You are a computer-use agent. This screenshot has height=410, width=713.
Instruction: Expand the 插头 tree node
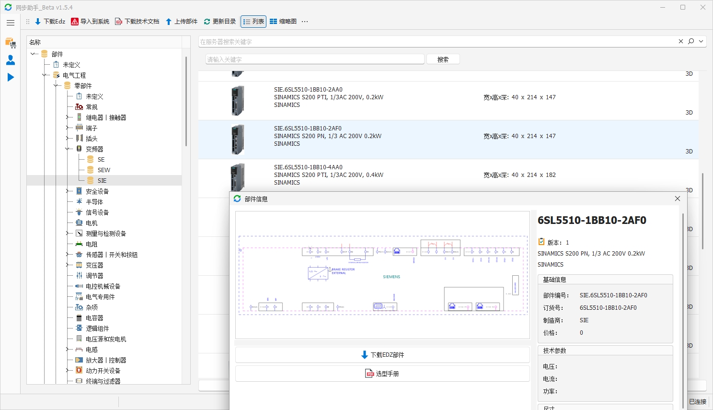[68, 138]
